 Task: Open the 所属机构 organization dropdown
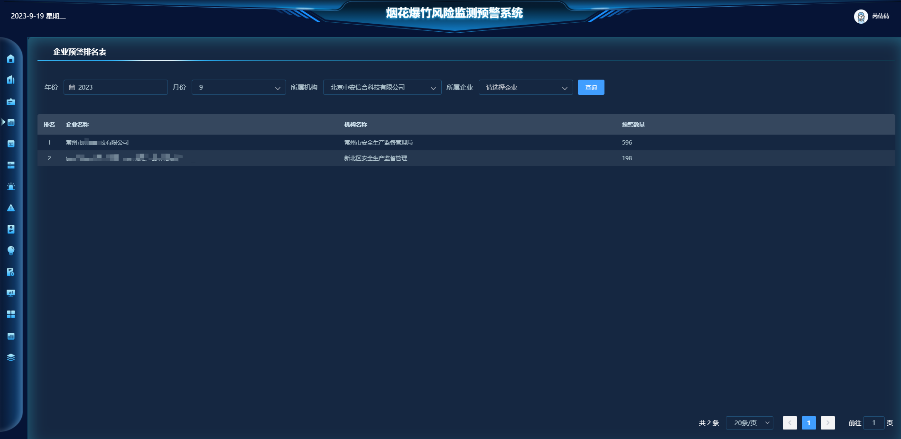point(382,87)
